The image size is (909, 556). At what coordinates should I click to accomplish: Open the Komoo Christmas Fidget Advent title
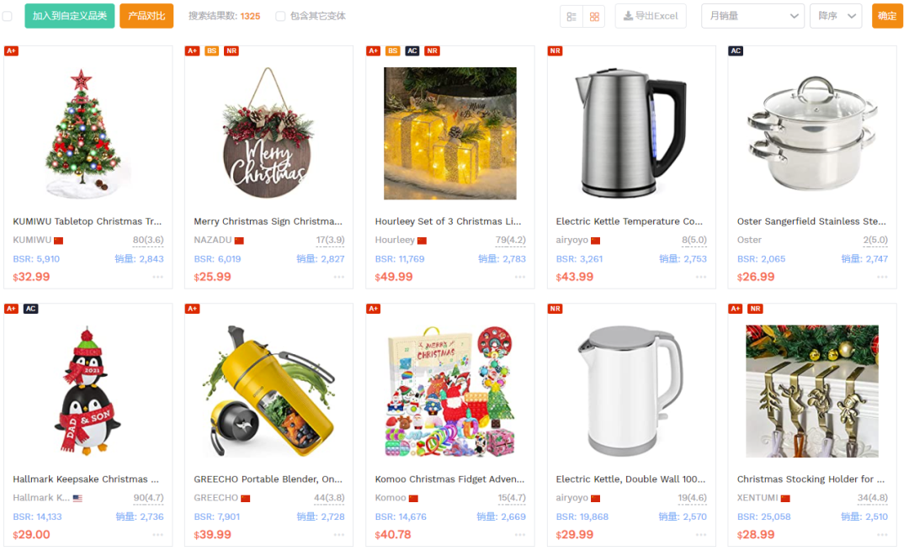(449, 479)
